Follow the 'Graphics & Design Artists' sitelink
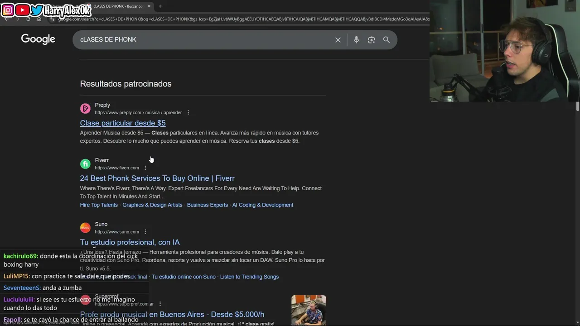The image size is (580, 326). click(152, 205)
